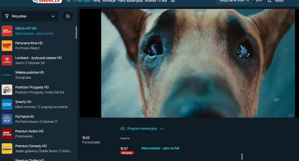This screenshot has width=299, height=161.
Task: Select the Przetrwanie program text
Action: tap(24, 136)
